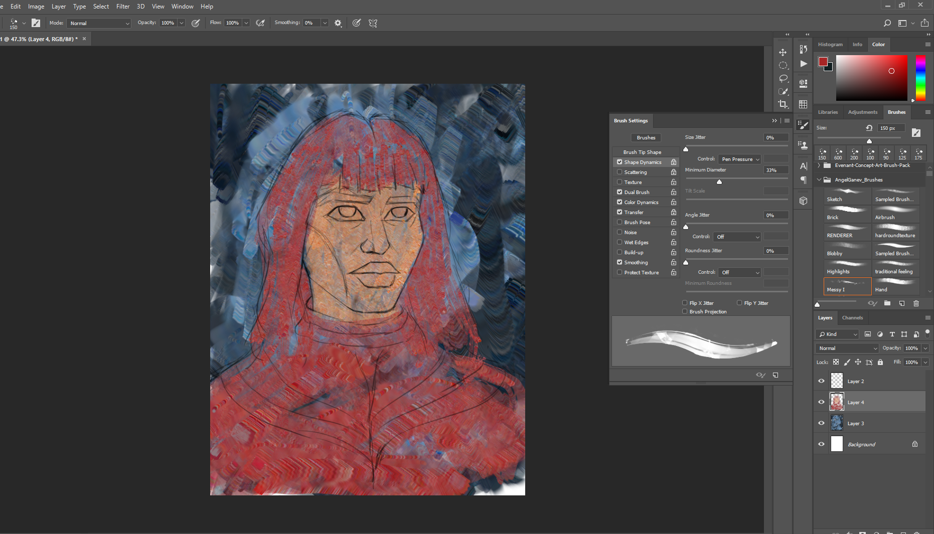The width and height of the screenshot is (934, 534).
Task: Open Opacity dropdown arrow in options bar
Action: (182, 23)
